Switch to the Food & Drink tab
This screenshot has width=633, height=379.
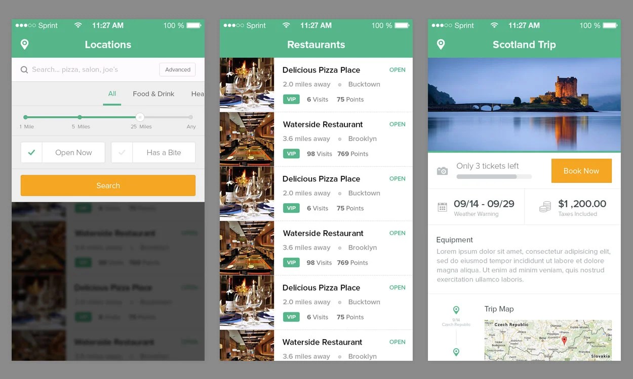153,93
